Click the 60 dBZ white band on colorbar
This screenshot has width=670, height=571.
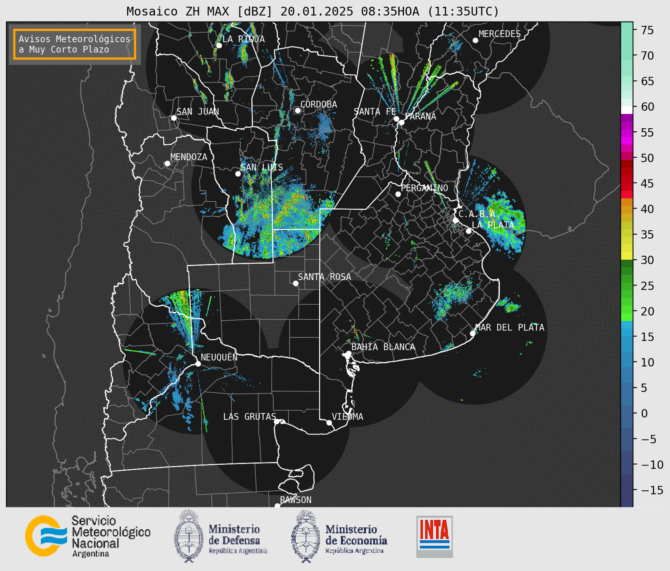click(626, 110)
